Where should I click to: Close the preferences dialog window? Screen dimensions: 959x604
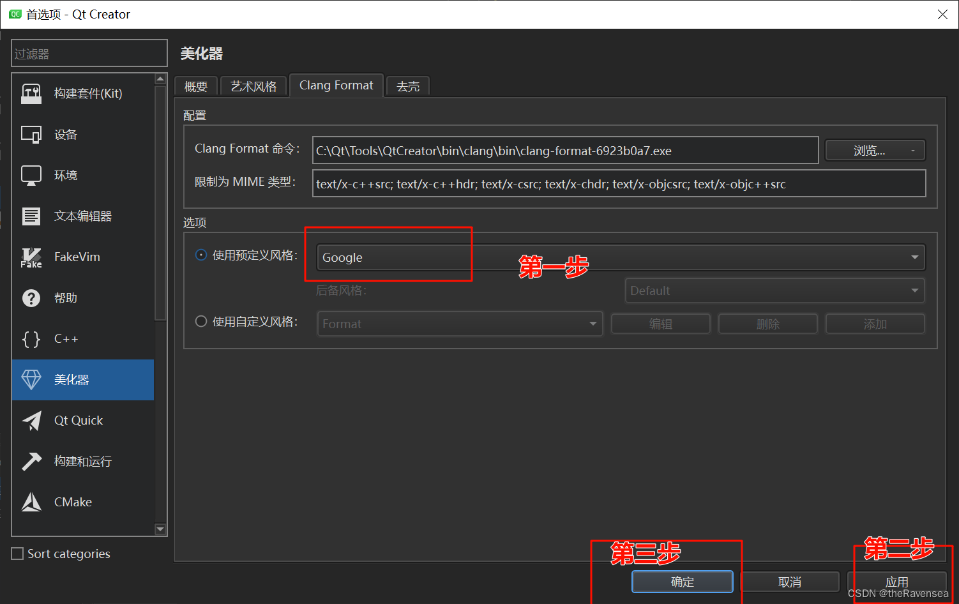click(942, 14)
